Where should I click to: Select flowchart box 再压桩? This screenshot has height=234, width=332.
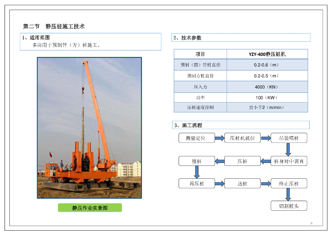[x=197, y=184]
